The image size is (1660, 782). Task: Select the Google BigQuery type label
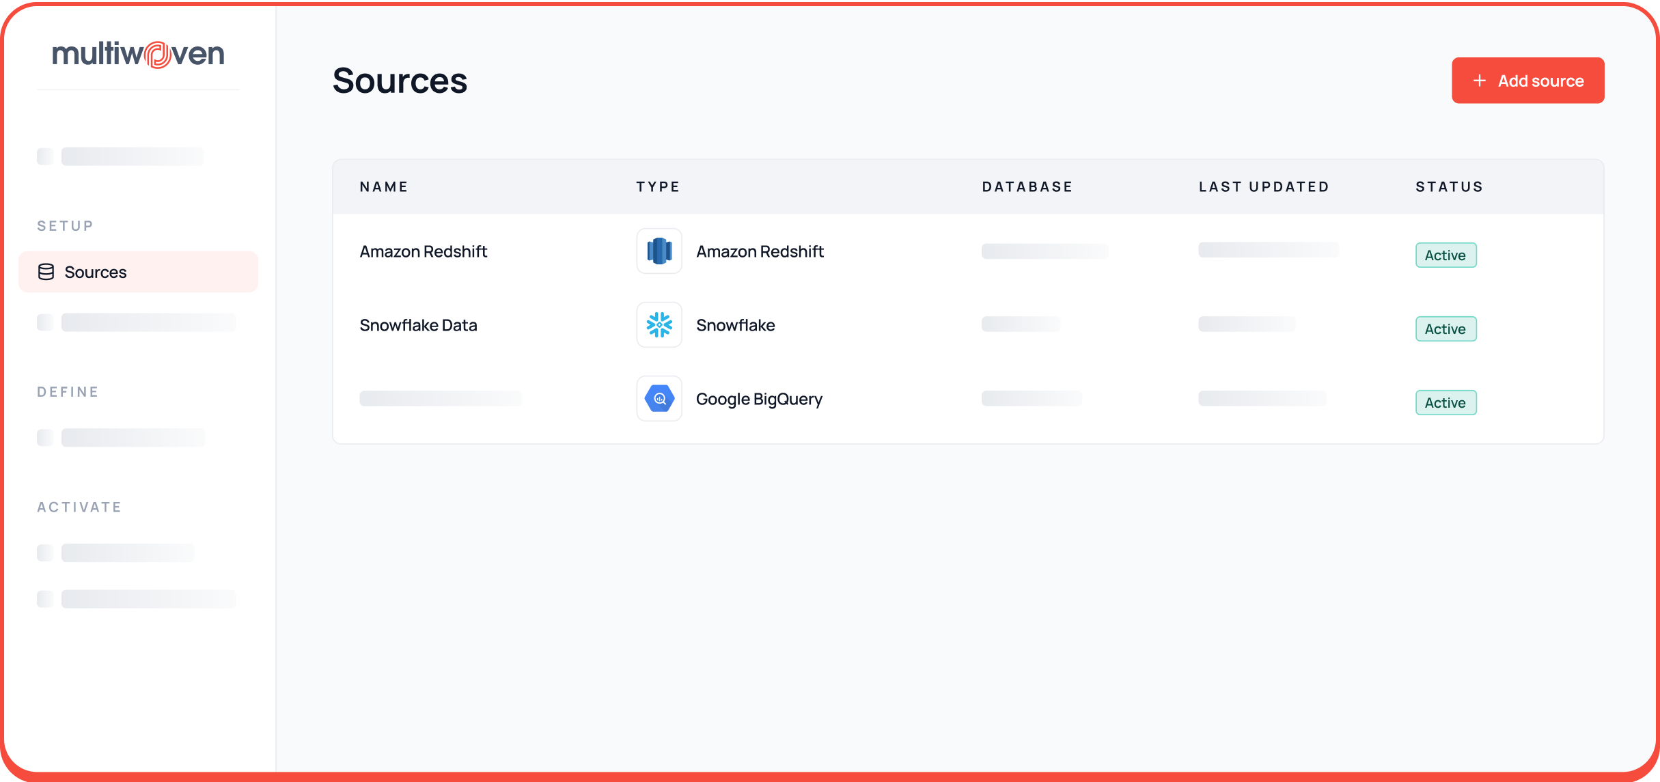click(x=759, y=399)
